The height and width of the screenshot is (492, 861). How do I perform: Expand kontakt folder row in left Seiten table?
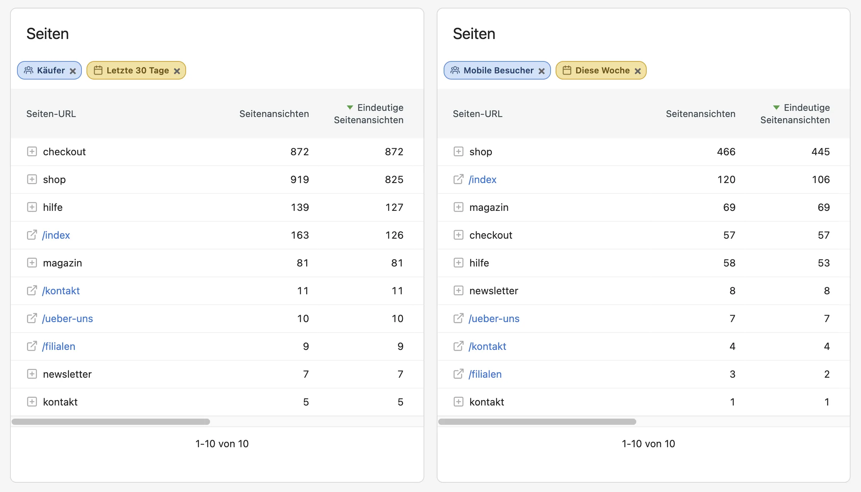[x=32, y=402]
